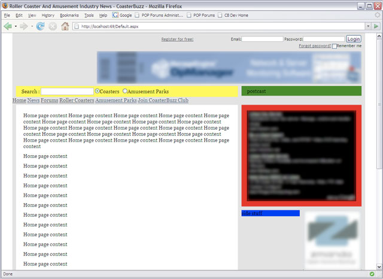Image resolution: width=383 pixels, height=279 pixels.
Task: Click the green security status icon
Action: coord(372,274)
